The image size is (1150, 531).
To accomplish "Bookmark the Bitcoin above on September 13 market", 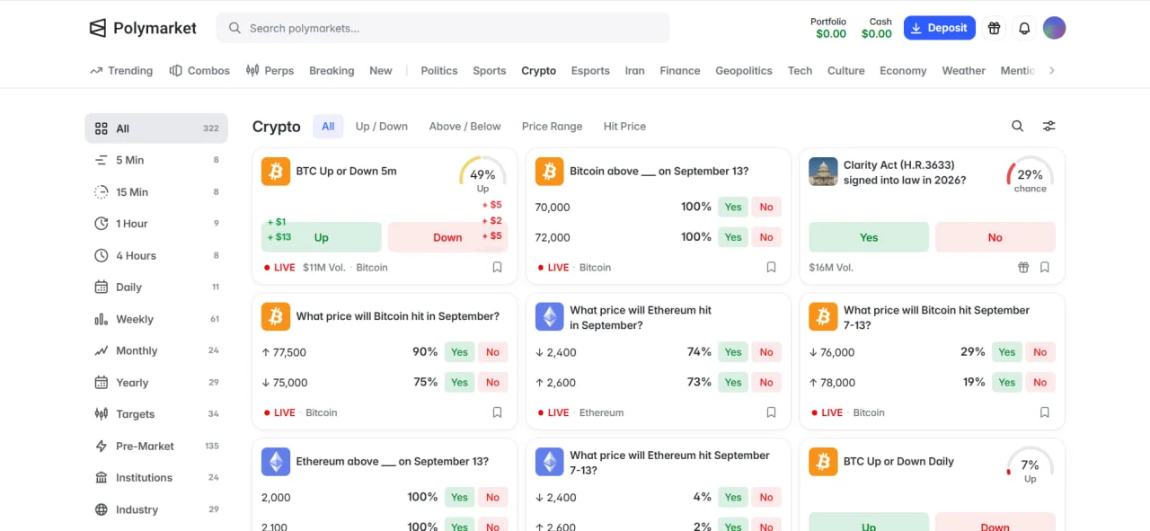I will tap(771, 267).
